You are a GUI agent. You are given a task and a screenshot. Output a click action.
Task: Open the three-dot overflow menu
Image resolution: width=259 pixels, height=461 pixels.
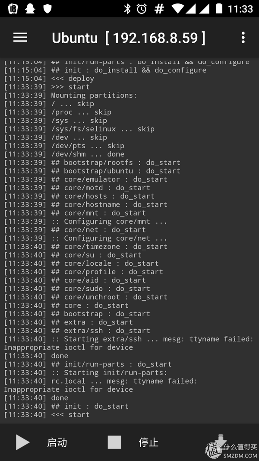point(243,38)
